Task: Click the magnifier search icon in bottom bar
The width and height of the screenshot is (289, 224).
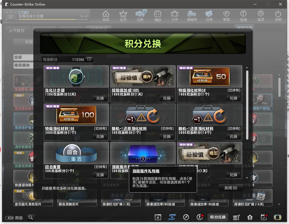Action: pos(31,218)
